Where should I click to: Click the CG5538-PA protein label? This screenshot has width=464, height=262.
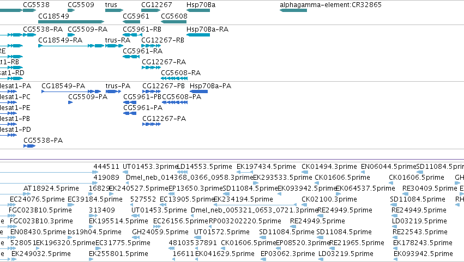click(x=43, y=141)
